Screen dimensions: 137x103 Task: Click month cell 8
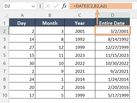50,38
